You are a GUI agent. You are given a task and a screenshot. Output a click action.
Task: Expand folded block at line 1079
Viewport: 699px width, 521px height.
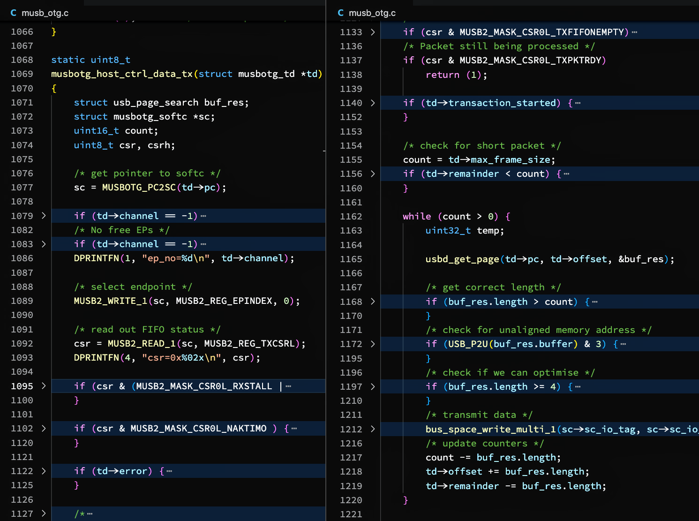pos(44,216)
